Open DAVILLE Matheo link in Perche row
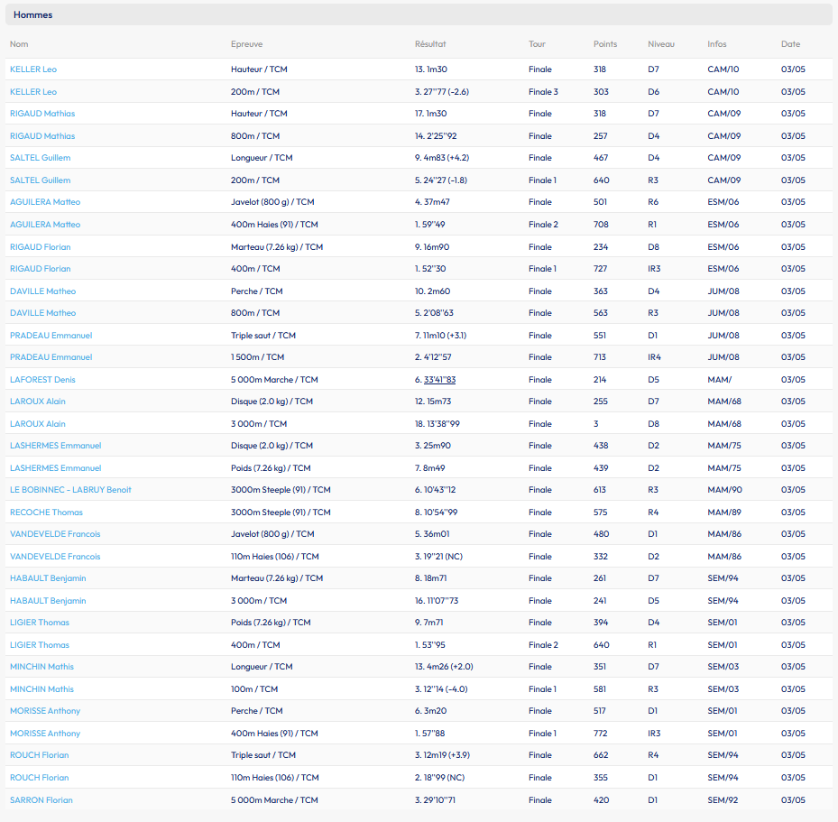838x822 pixels. [42, 291]
